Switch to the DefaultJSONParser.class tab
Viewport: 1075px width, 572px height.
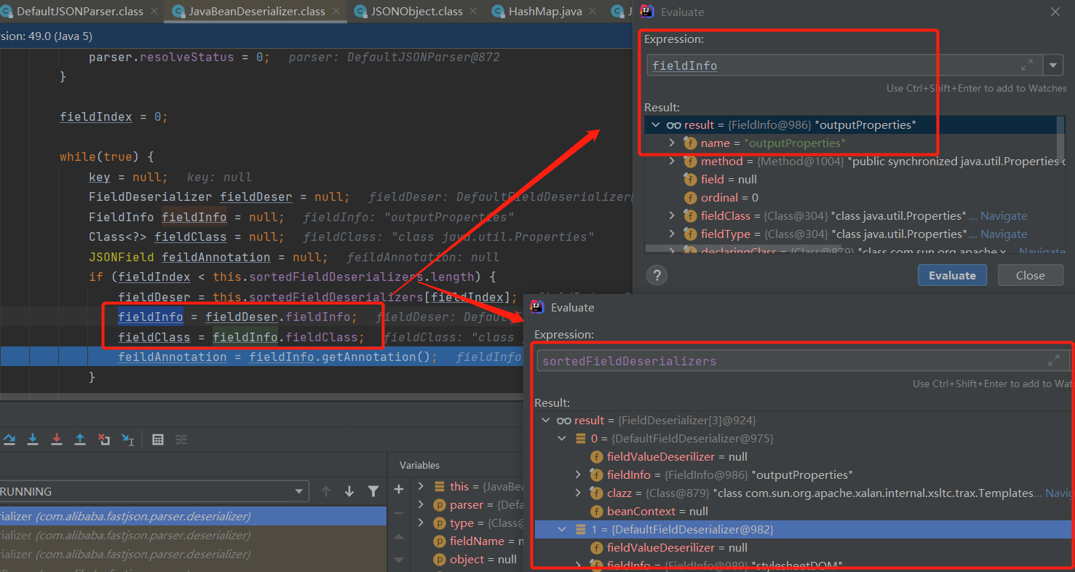[x=80, y=11]
